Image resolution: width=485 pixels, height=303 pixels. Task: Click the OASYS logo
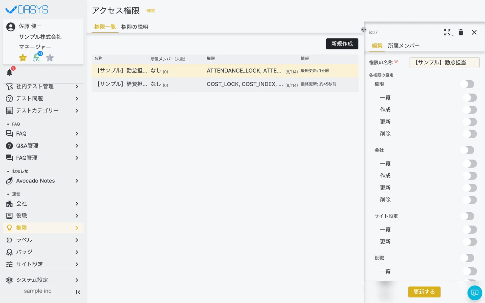click(27, 9)
